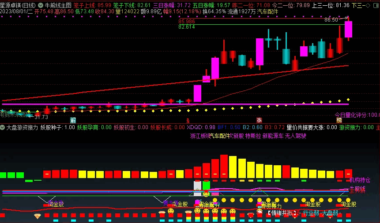Image resolution: width=380 pixels, height=223 pixels.
Task: Click the XDQD: 0.98 value
Action: click(201, 127)
